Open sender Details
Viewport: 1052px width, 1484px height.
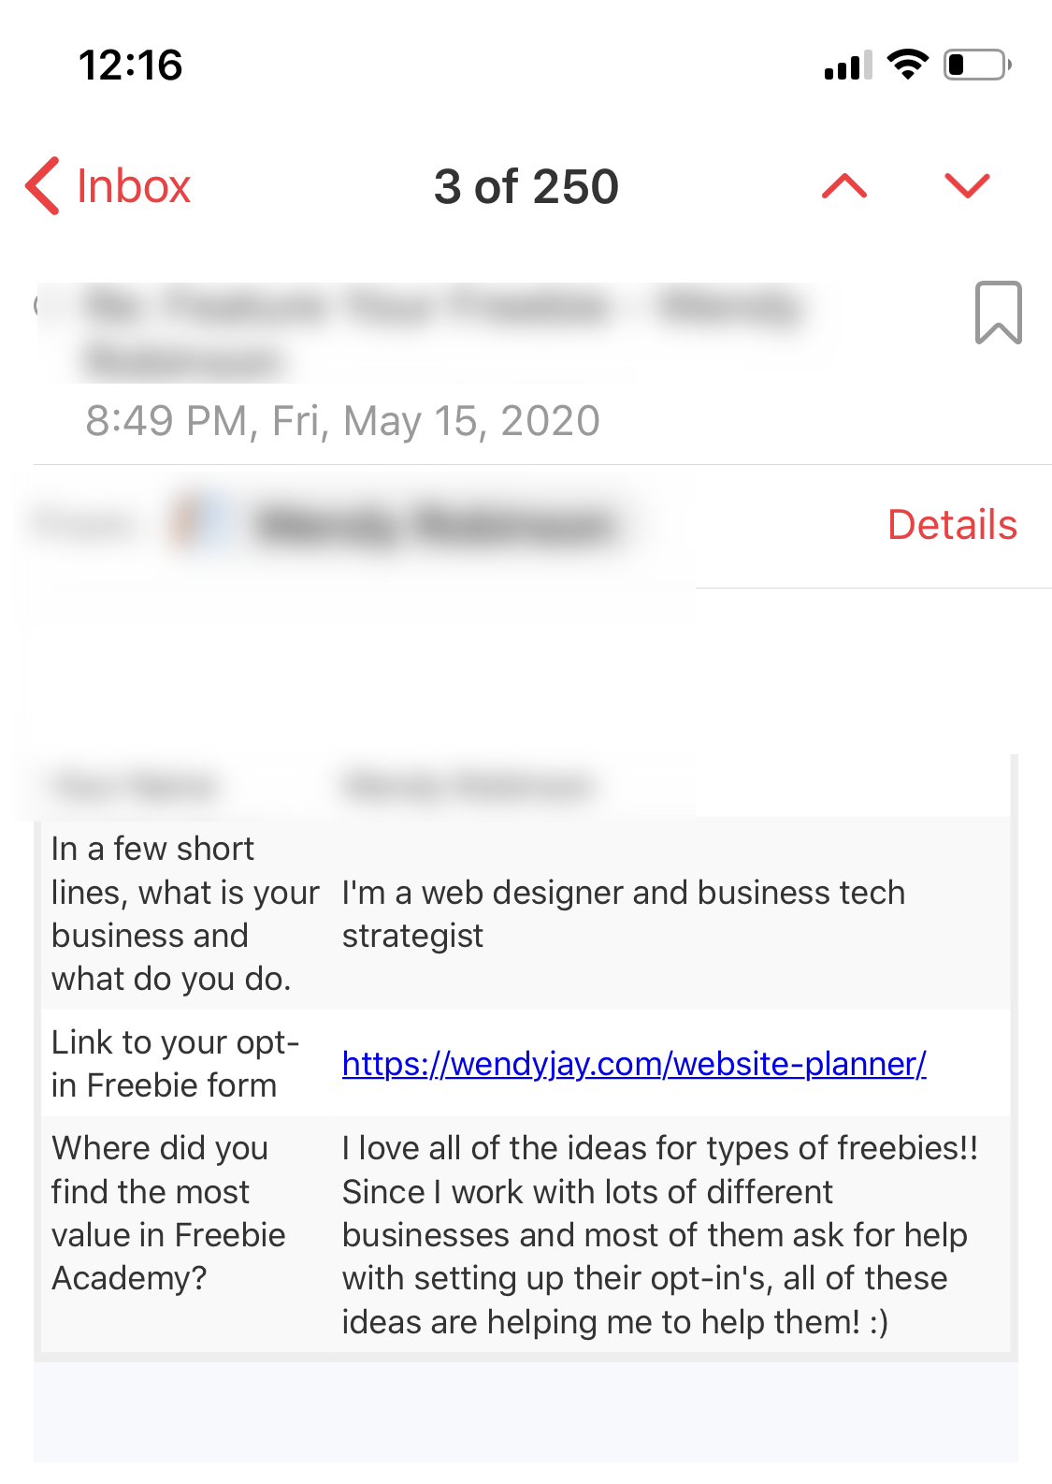click(x=952, y=525)
